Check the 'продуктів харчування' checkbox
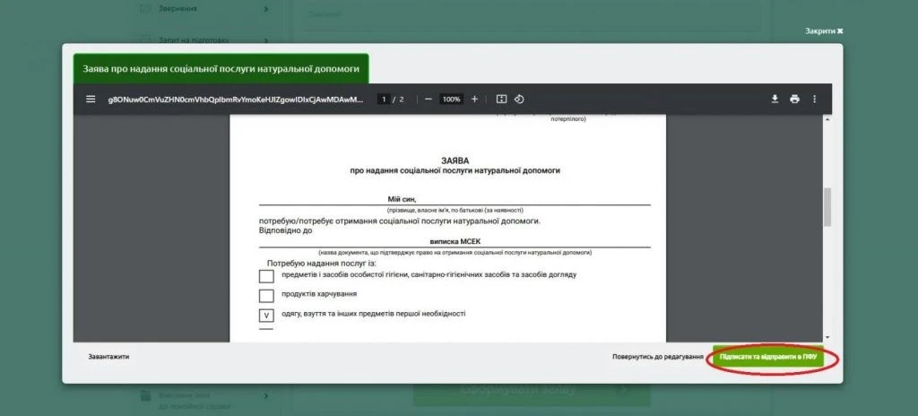This screenshot has width=918, height=416. tap(266, 296)
